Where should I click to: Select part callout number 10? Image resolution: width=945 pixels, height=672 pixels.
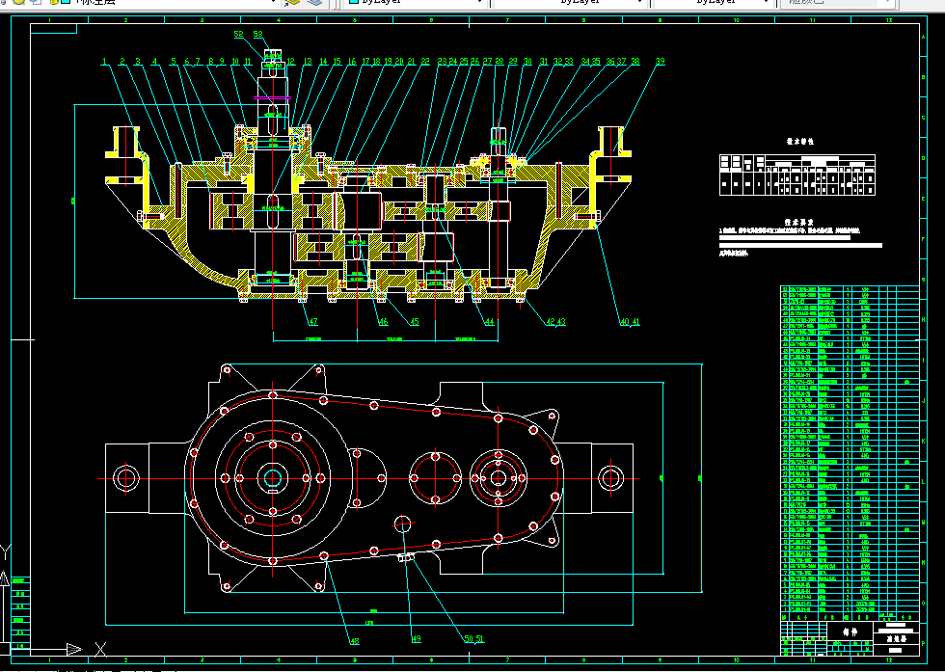pyautogui.click(x=235, y=62)
